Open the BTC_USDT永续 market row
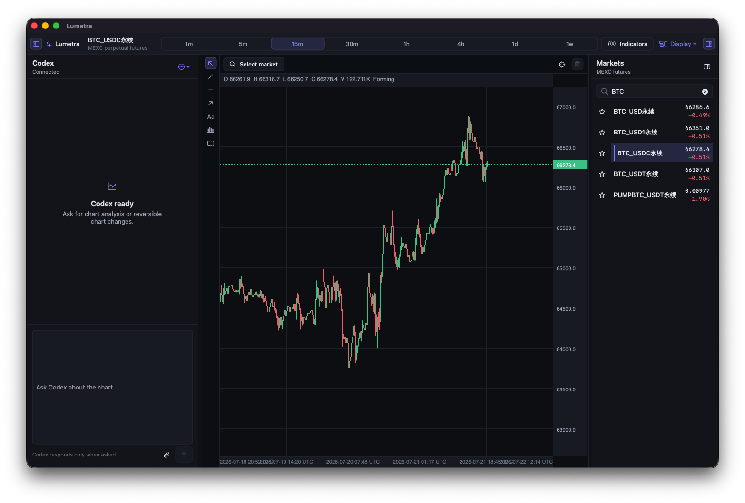This screenshot has width=745, height=503. coord(662,174)
